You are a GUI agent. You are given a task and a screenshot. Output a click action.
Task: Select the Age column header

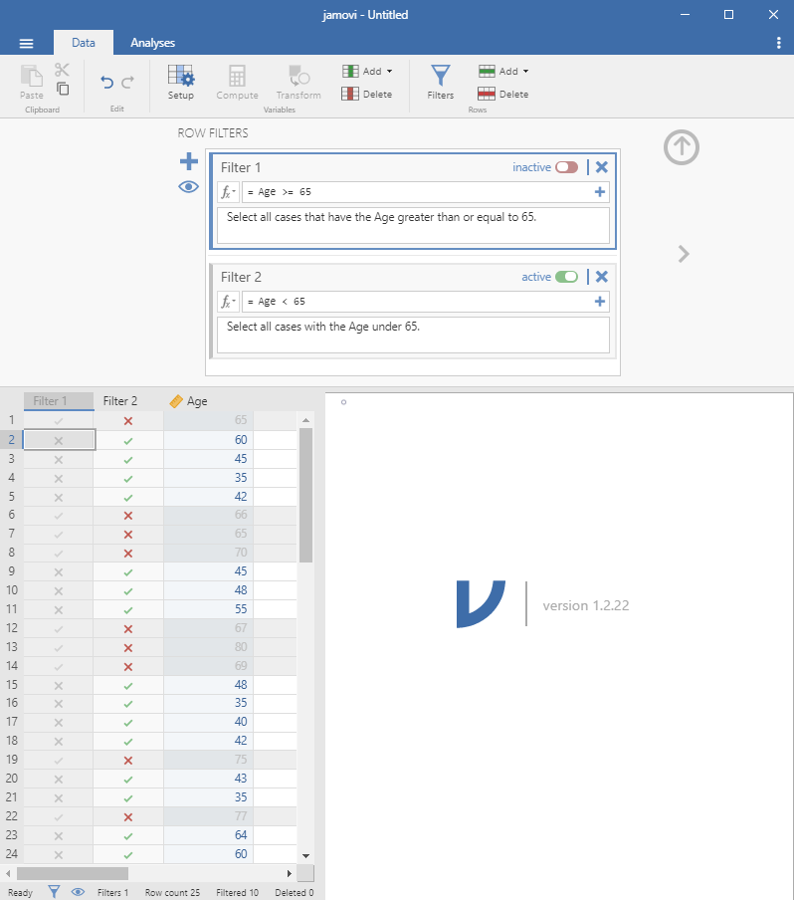209,401
